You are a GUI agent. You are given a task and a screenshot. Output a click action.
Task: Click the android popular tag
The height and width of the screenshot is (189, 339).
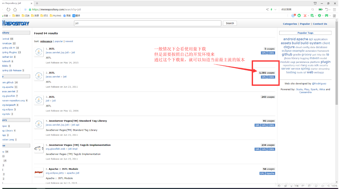289,39
